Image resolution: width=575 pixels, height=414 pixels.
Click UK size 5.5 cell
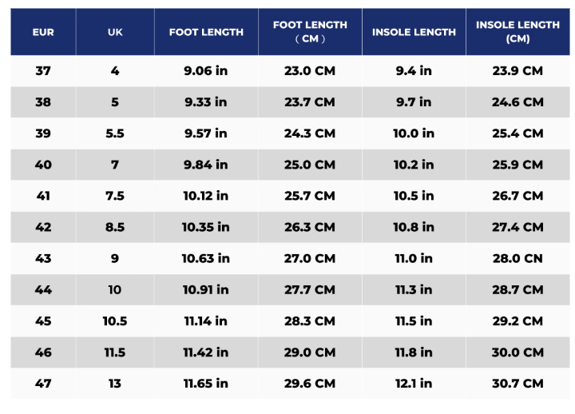coord(115,133)
